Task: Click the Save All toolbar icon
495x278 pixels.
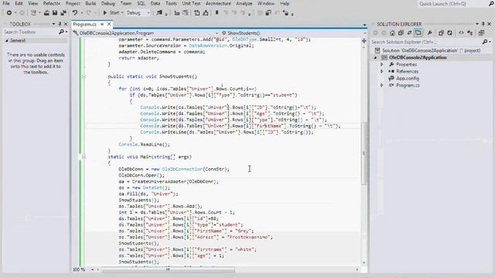Action: click(63, 13)
